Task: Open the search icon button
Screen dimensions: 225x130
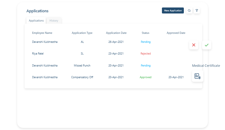Action: [x=189, y=10]
